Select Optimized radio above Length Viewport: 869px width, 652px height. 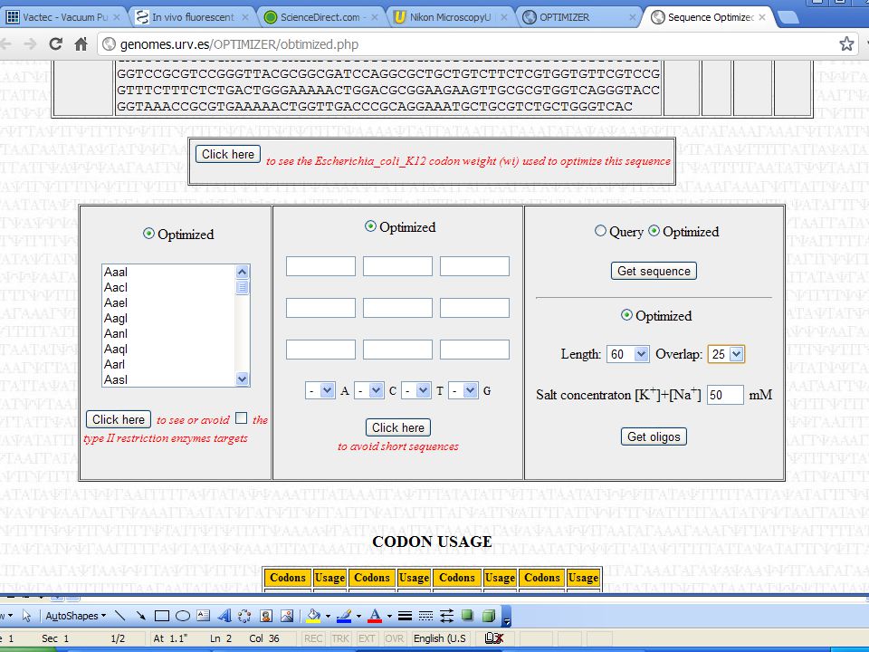click(626, 315)
